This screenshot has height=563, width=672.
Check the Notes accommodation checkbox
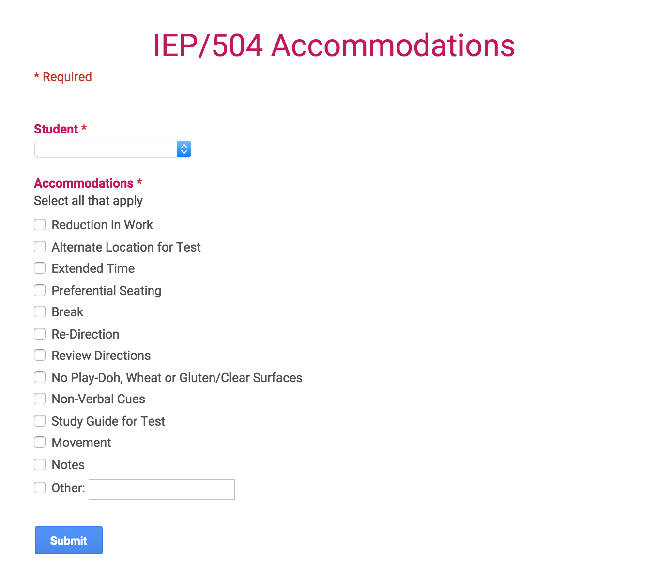(x=40, y=464)
